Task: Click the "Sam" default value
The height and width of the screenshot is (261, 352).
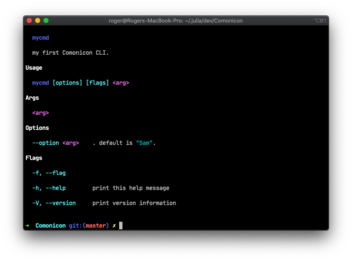Action: point(144,143)
